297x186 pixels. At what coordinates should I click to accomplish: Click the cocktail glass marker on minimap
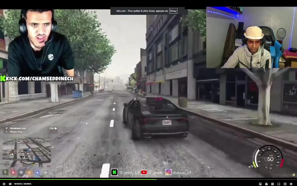(x=22, y=158)
